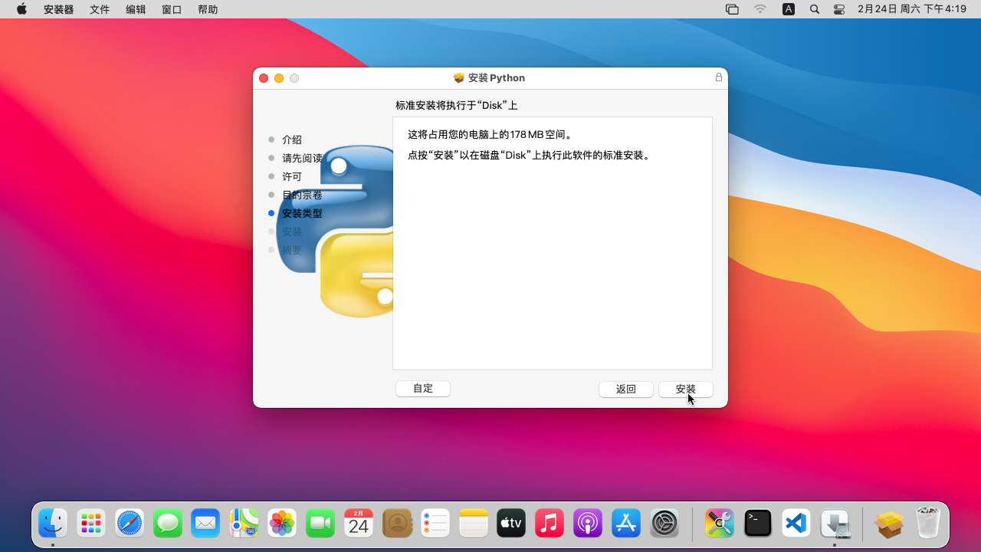Click the 安装 Python window title
The width and height of the screenshot is (981, 552).
tap(497, 77)
